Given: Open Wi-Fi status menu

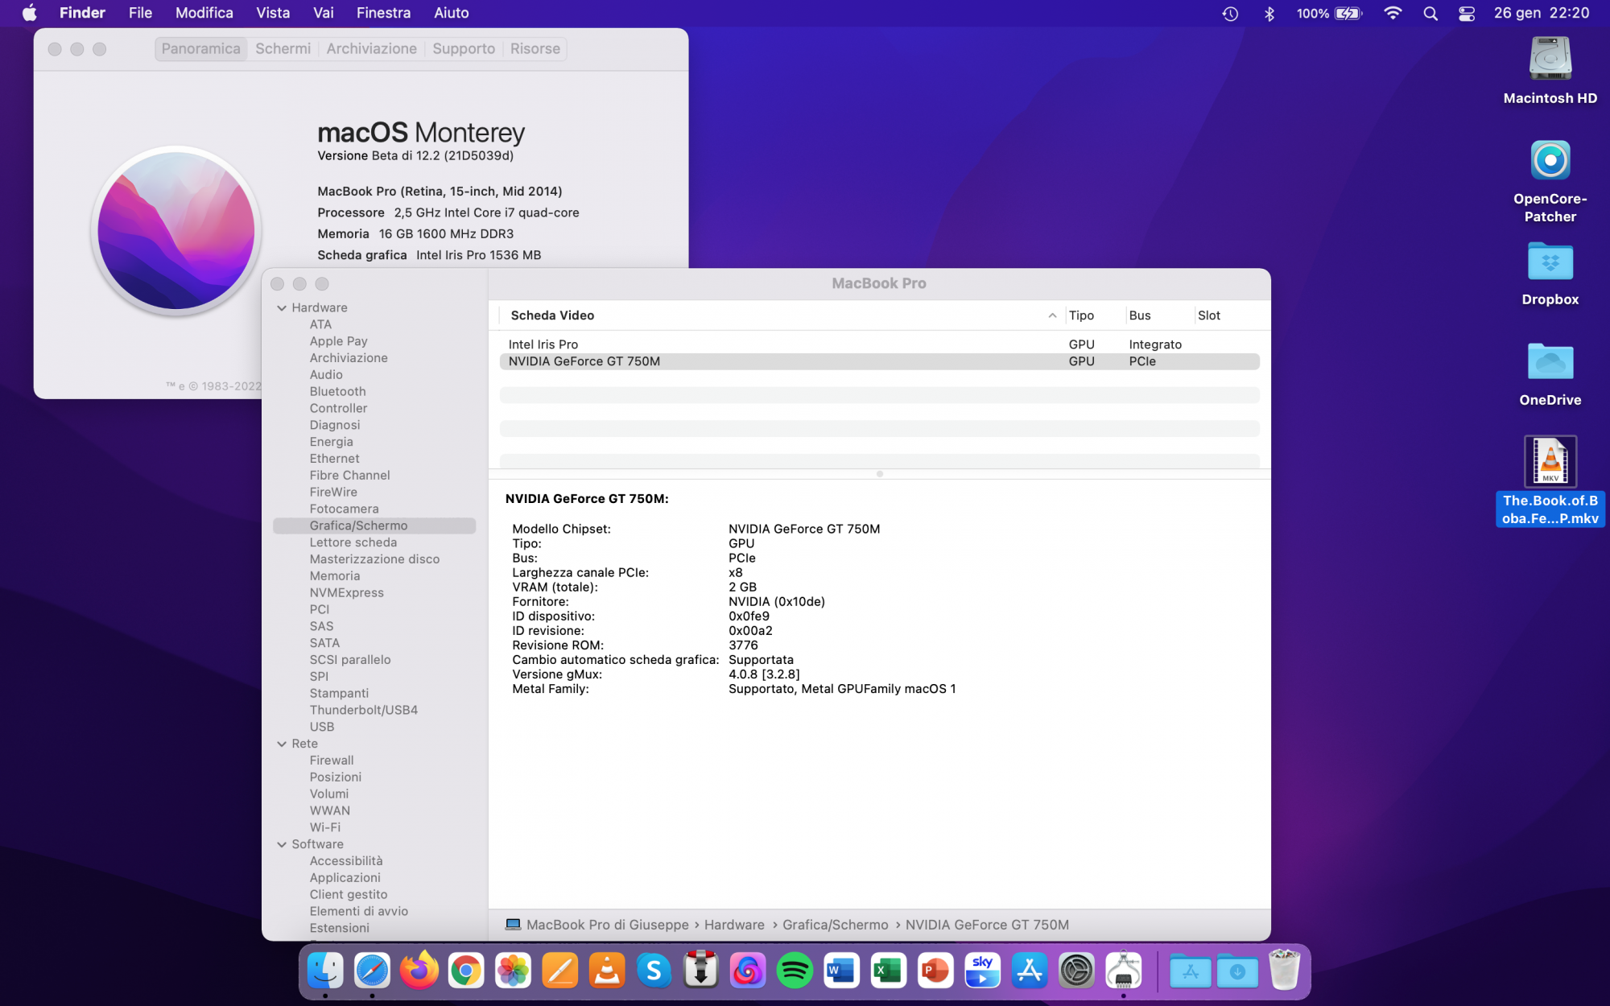Looking at the screenshot, I should pyautogui.click(x=1393, y=14).
